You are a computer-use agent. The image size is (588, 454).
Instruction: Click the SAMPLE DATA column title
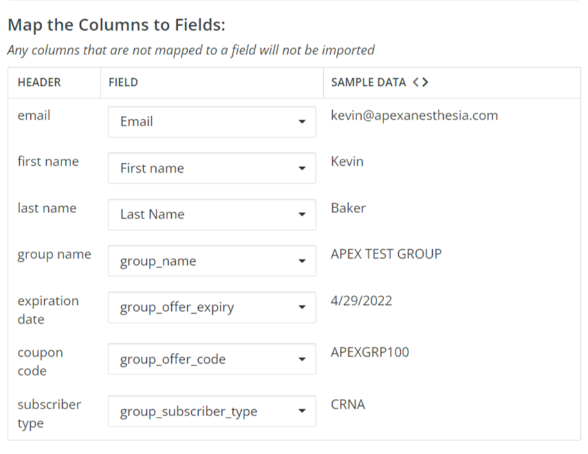click(x=368, y=83)
